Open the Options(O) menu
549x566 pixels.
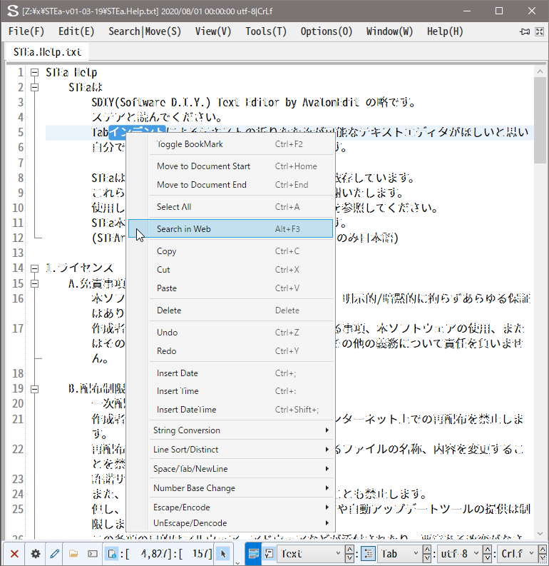327,31
